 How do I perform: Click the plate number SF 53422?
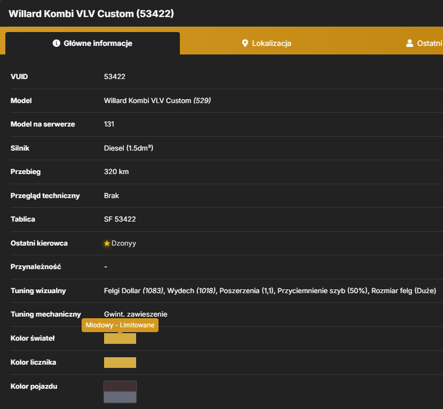coord(120,219)
